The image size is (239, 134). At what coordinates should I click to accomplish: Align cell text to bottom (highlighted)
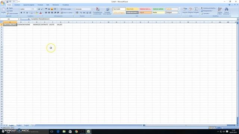[52, 9]
